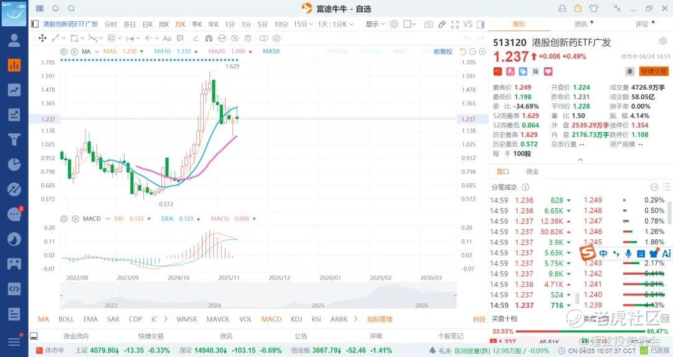This screenshot has height=357, width=673.
Task: Expand the 显示 display dropdown
Action: tap(375, 24)
